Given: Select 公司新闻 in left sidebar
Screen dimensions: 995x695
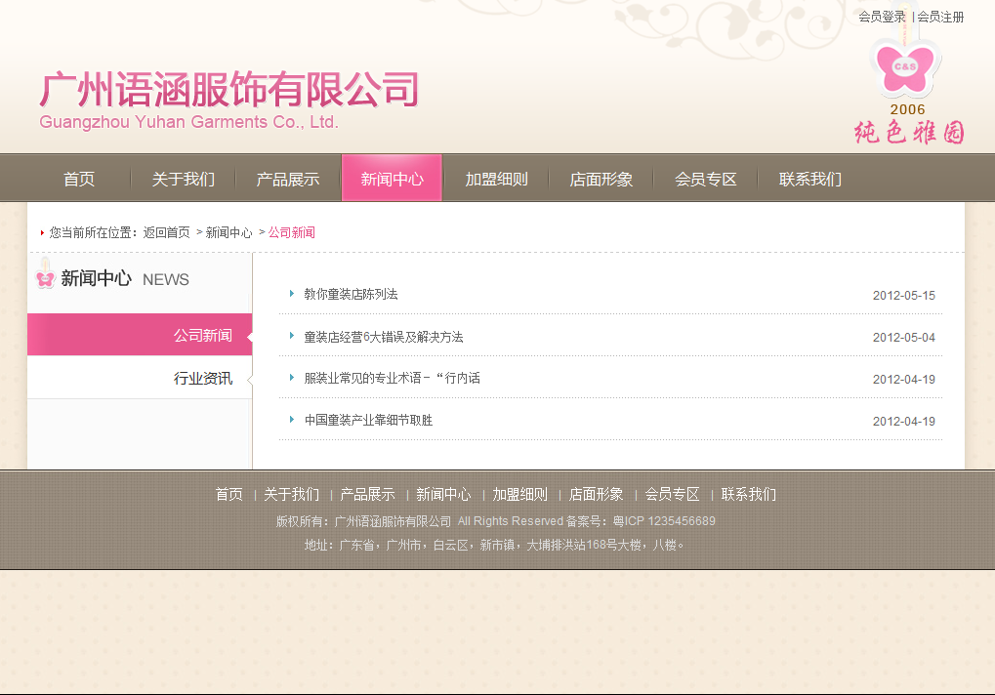Looking at the screenshot, I should tap(140, 335).
